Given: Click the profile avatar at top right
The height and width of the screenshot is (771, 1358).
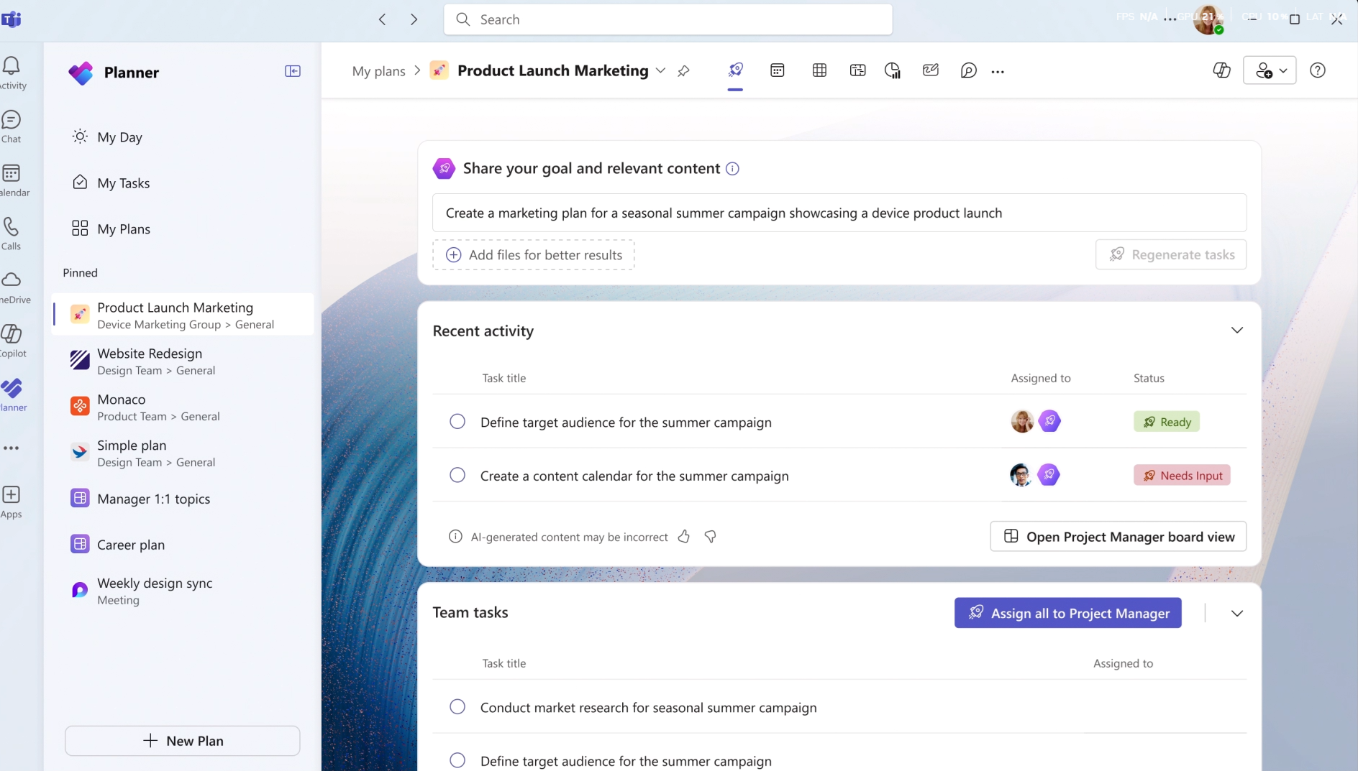Looking at the screenshot, I should tap(1208, 19).
